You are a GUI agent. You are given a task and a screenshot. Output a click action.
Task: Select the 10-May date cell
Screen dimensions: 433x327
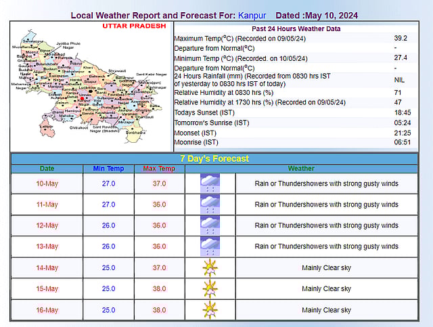47,183
